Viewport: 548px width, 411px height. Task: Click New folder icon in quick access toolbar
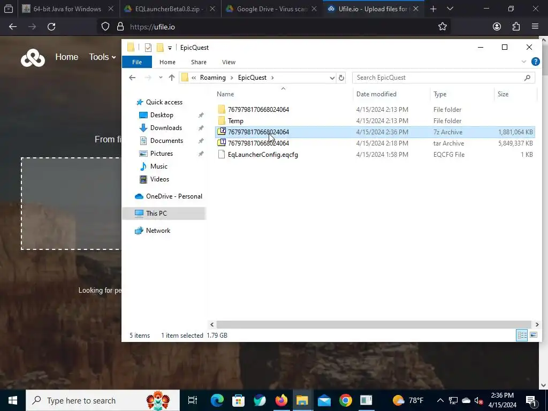160,48
